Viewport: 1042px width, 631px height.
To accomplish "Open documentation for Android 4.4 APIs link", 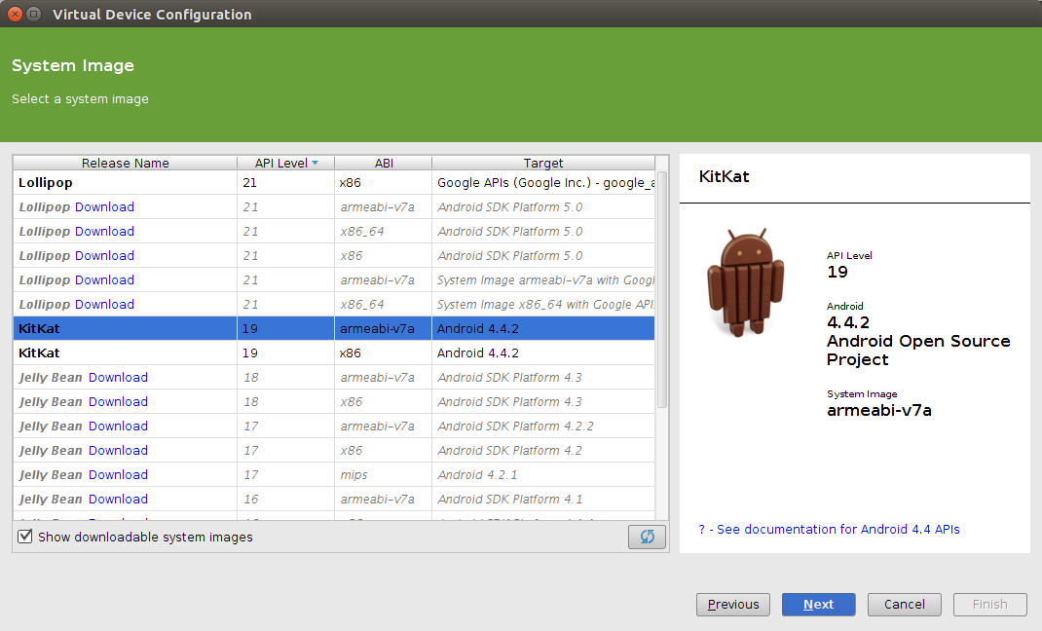I will [830, 530].
